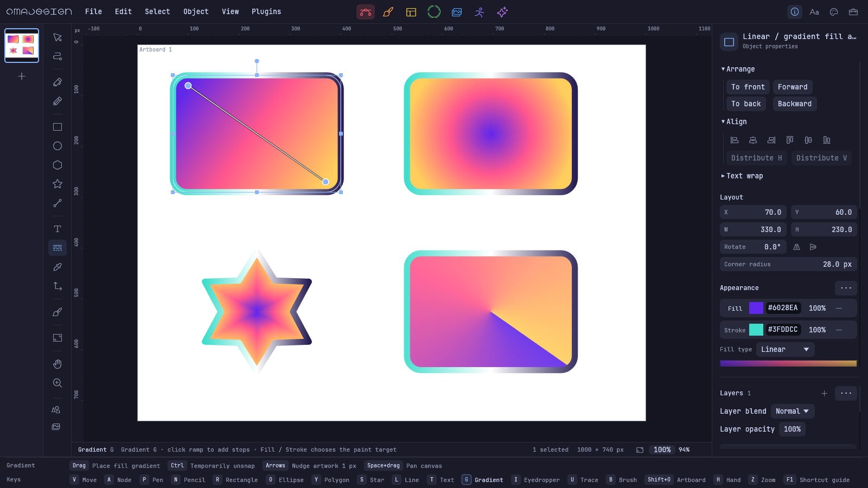This screenshot has width=868, height=488.
Task: Select the Eyedropper tool
Action: point(58,267)
